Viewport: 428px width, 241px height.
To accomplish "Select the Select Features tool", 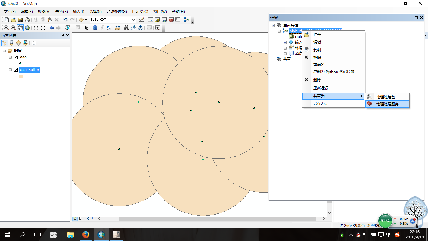I will (x=67, y=28).
